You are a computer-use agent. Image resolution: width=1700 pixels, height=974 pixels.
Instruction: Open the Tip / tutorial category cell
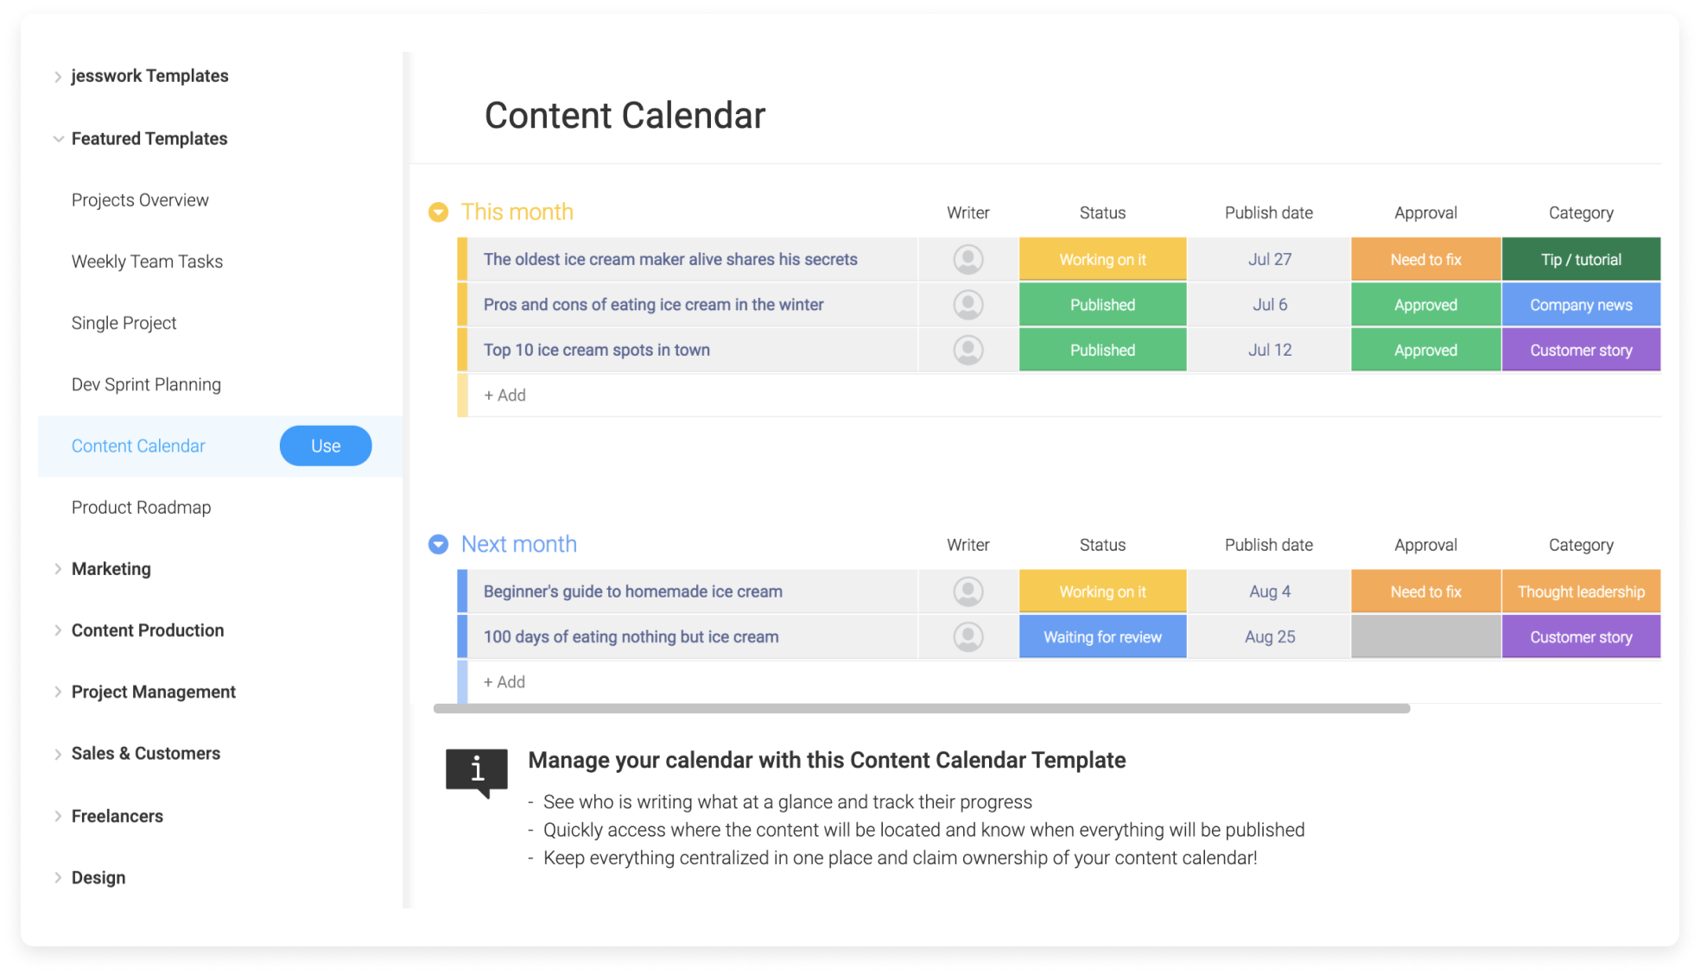tap(1582, 259)
